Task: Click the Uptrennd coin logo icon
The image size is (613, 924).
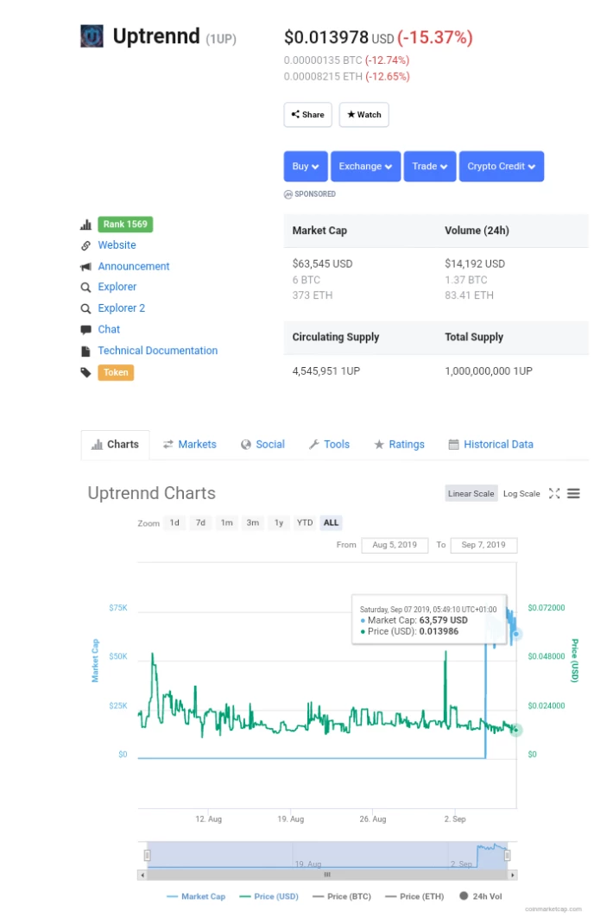Action: click(x=92, y=36)
